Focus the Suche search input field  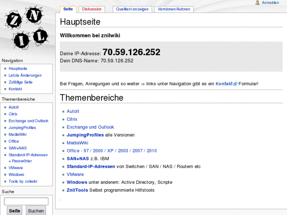pos(26,201)
